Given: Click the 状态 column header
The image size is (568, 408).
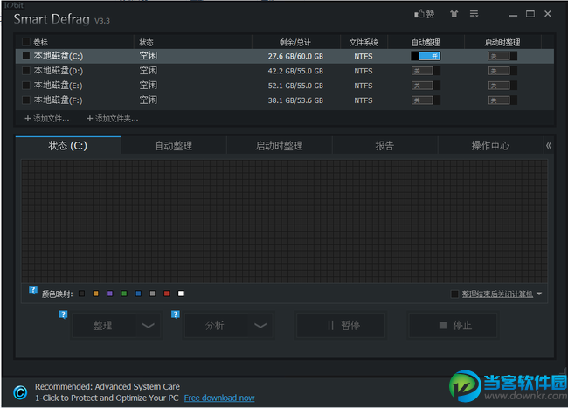Looking at the screenshot, I should point(146,42).
